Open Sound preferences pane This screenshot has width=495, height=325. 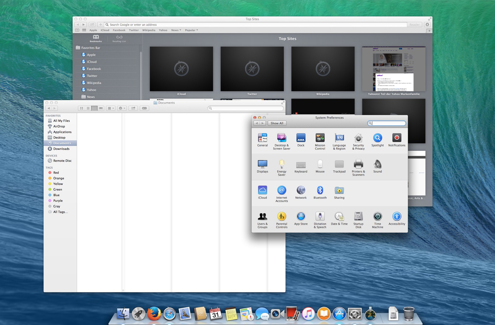(377, 166)
